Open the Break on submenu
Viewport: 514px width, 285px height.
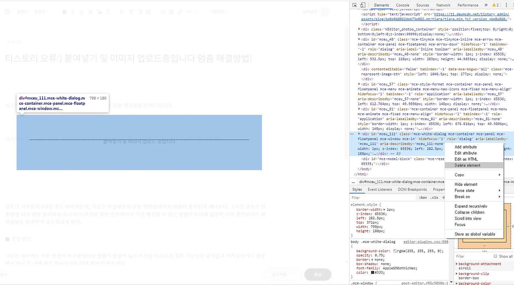[474, 197]
